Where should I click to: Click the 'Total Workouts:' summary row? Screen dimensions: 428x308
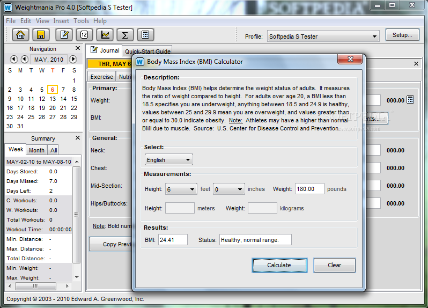click(x=39, y=220)
